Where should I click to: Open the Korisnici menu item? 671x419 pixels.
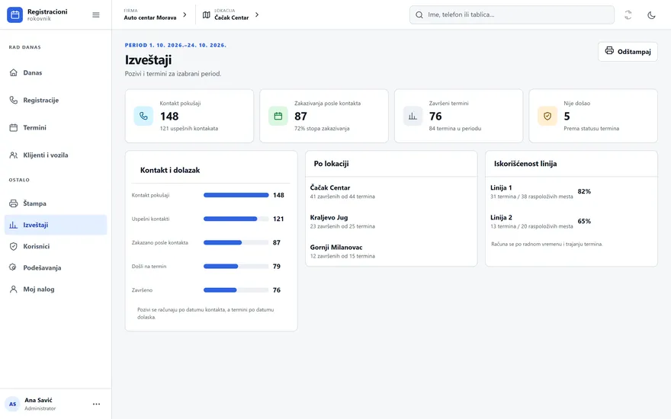click(x=56, y=246)
